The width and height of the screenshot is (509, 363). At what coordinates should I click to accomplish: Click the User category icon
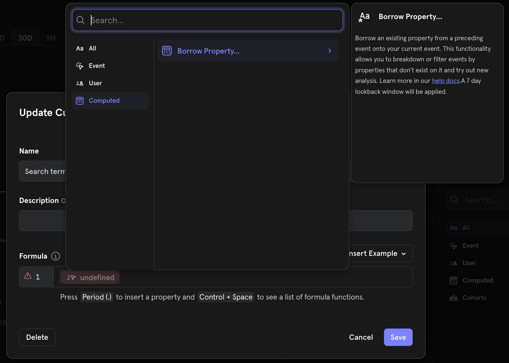coord(80,83)
